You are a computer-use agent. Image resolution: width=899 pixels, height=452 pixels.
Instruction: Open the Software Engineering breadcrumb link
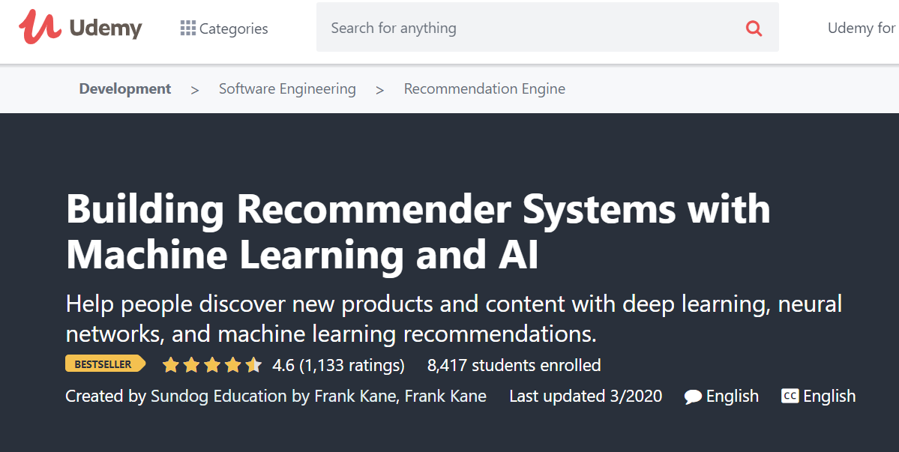tap(287, 88)
